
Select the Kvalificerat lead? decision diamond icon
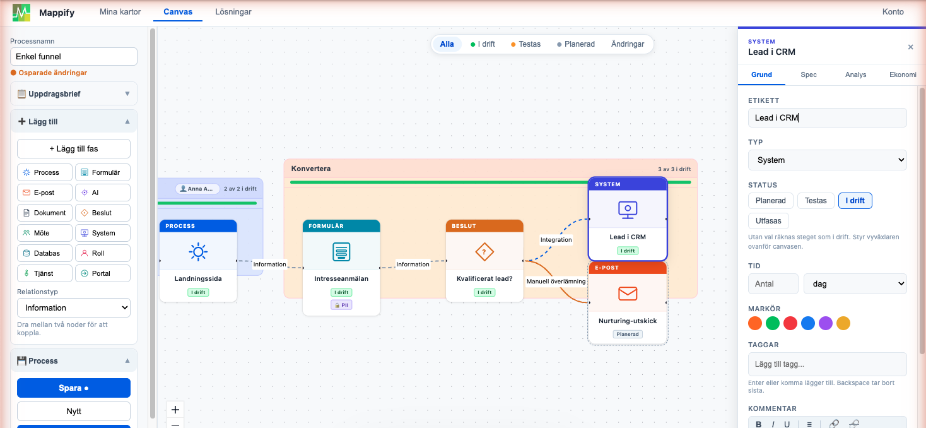click(484, 252)
